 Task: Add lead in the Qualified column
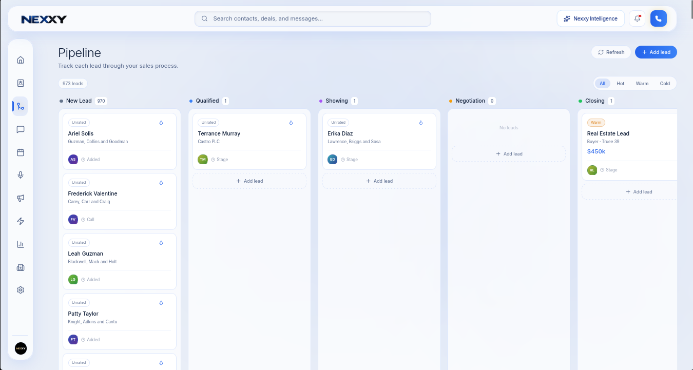pos(249,181)
